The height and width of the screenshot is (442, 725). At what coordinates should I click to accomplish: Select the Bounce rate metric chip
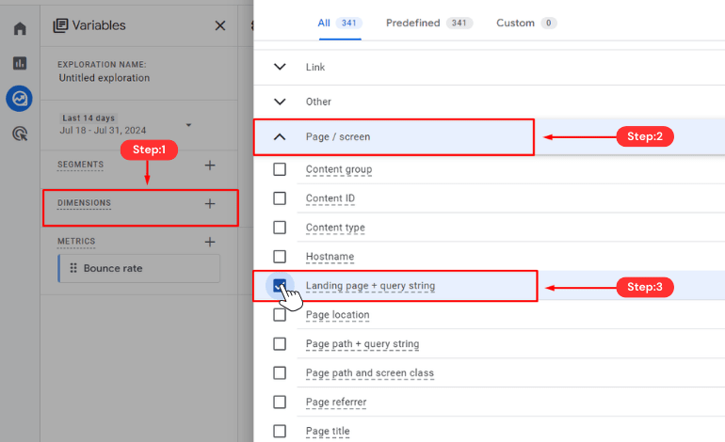click(x=138, y=268)
